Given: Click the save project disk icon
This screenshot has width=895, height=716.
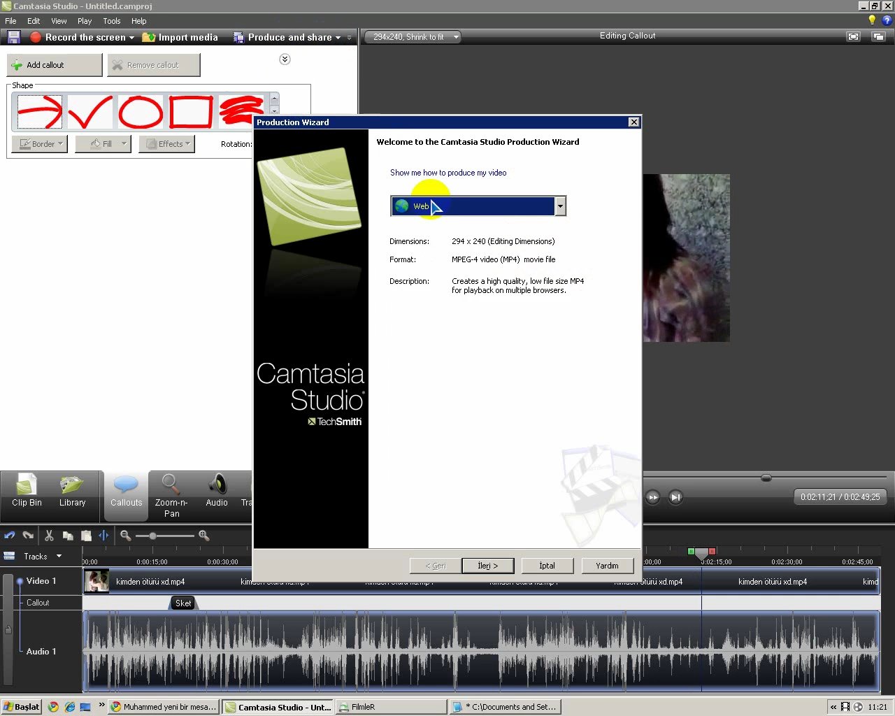Looking at the screenshot, I should 13,37.
